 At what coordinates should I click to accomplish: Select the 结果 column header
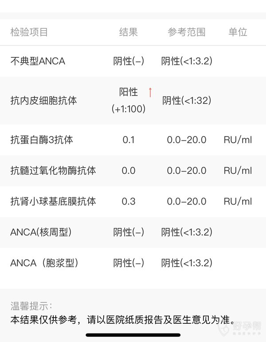tap(129, 32)
